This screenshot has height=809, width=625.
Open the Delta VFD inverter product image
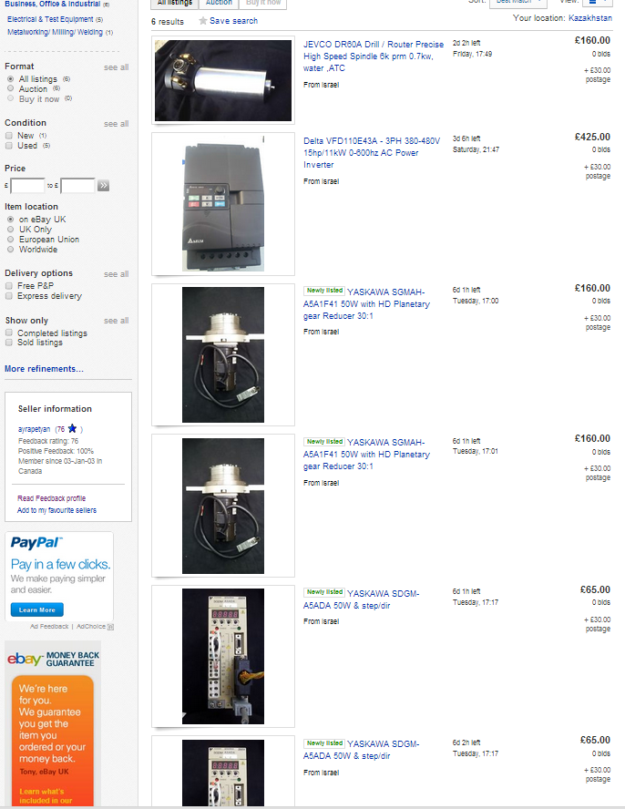click(223, 204)
